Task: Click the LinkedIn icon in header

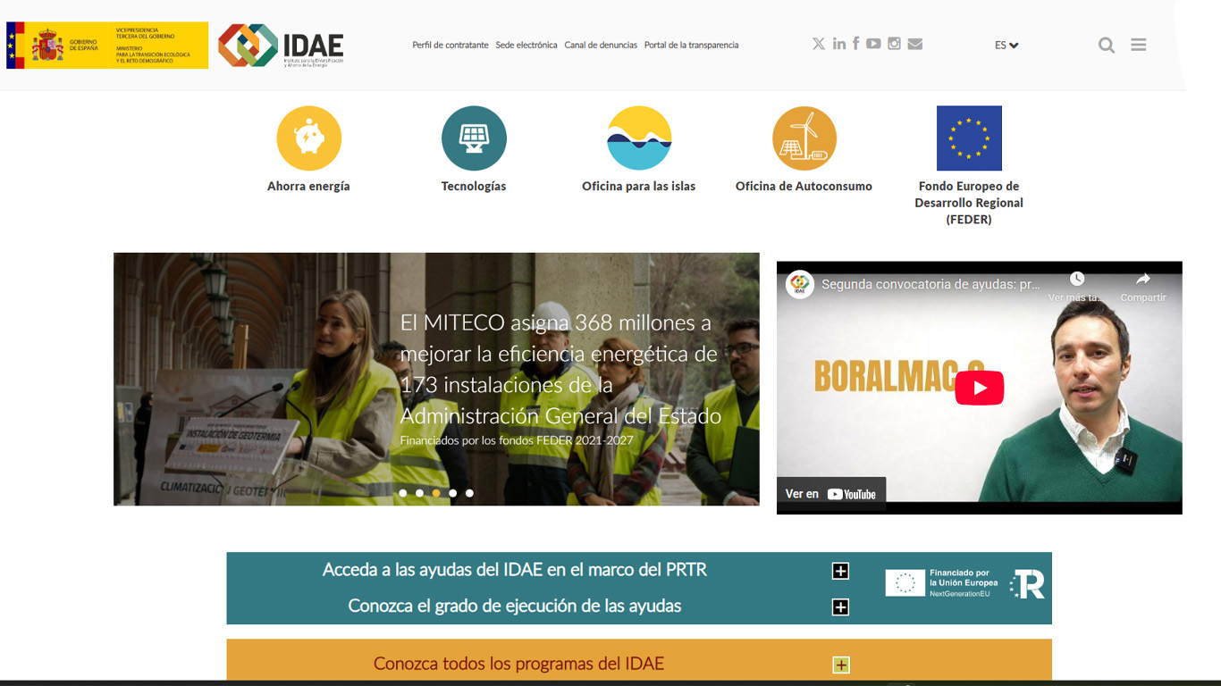Action: click(x=838, y=44)
